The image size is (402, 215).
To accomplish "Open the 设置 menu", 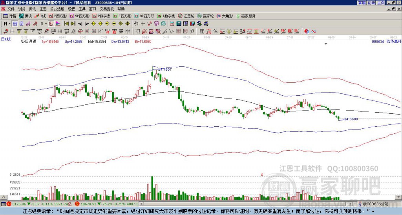I will pyautogui.click(x=71, y=9).
